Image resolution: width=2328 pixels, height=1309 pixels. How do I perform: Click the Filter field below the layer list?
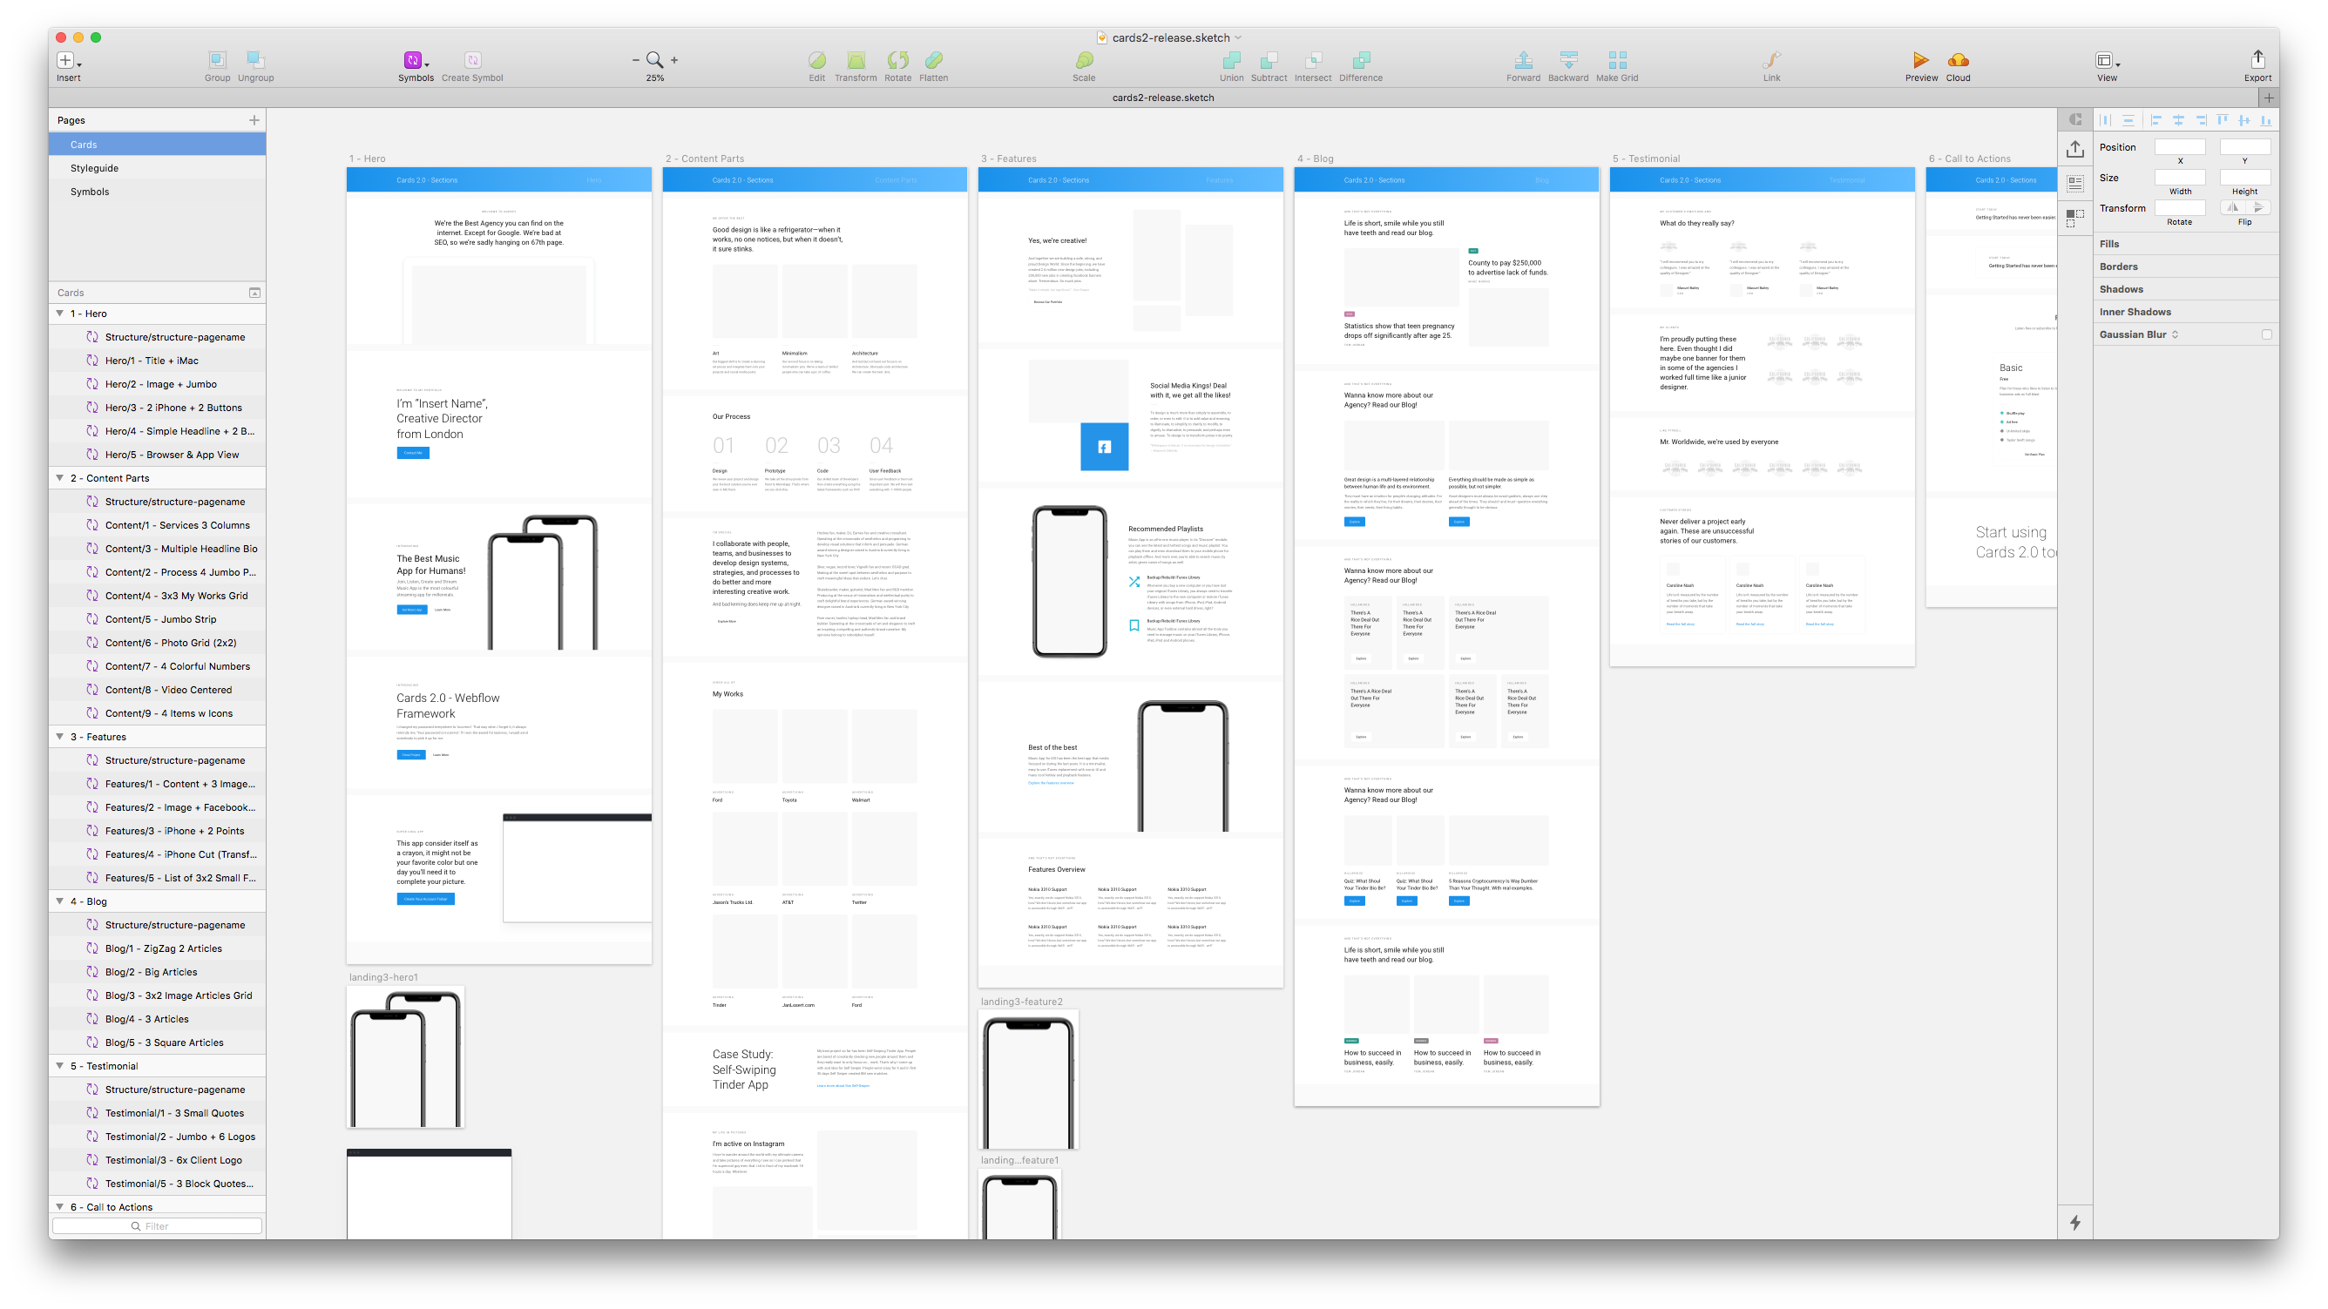tap(155, 1226)
